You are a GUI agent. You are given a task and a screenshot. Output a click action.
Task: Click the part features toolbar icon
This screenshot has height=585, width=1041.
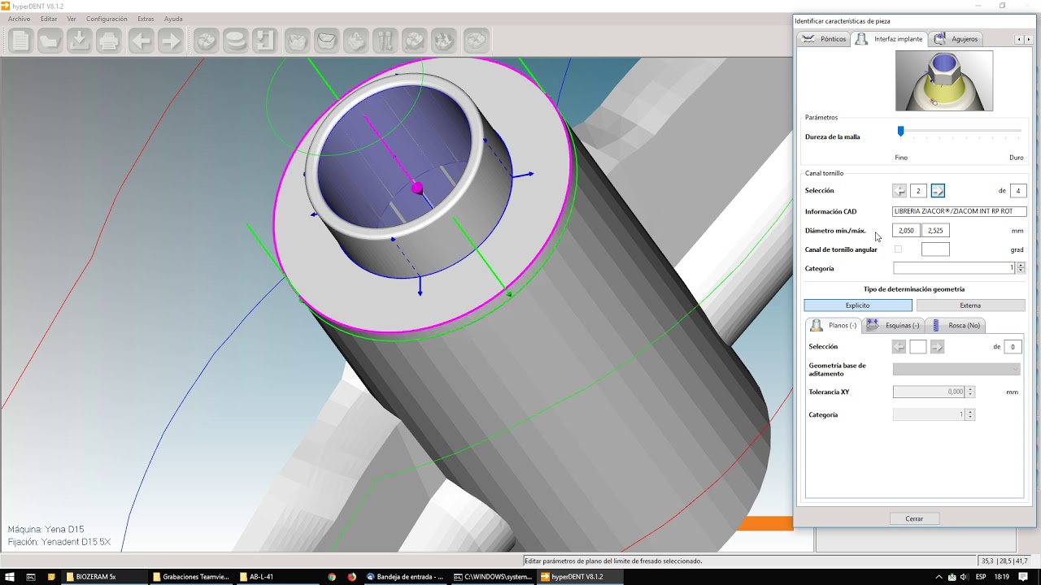356,41
